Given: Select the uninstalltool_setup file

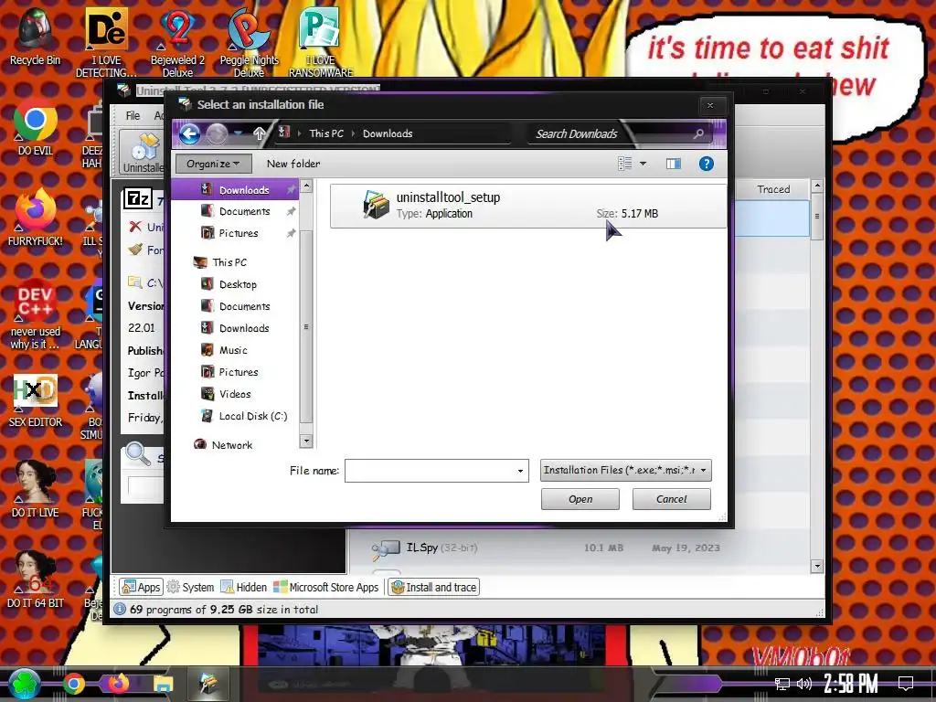Looking at the screenshot, I should pos(528,206).
